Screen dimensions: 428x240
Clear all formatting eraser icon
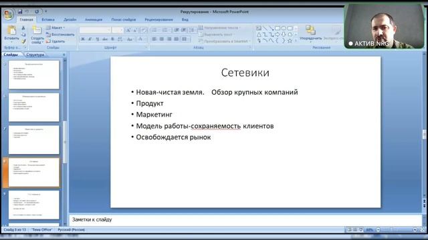tap(144, 30)
